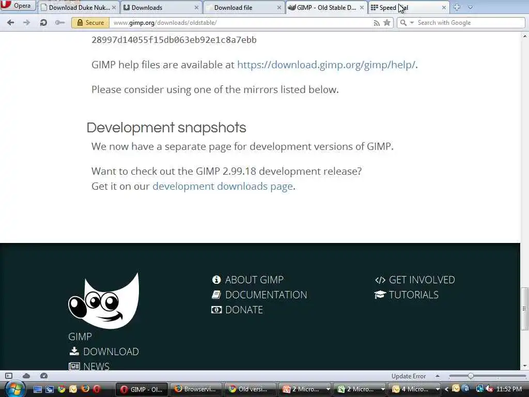Open the ABOUT GIMP footer link

254,280
